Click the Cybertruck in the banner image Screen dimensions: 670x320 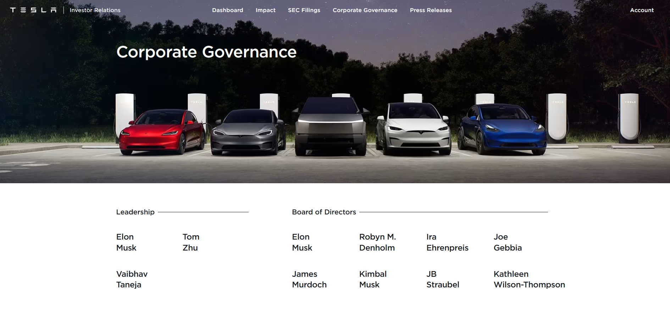(x=331, y=126)
